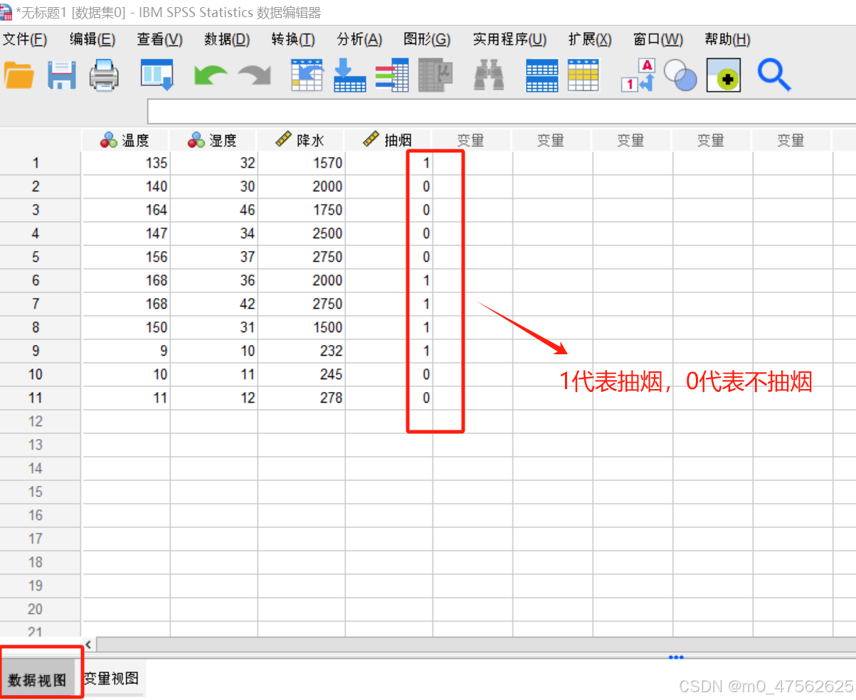Open the 数据(D) menu
Viewport: 856px width, 700px height.
227,39
